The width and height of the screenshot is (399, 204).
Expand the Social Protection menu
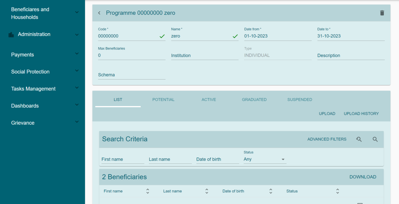(77, 71)
